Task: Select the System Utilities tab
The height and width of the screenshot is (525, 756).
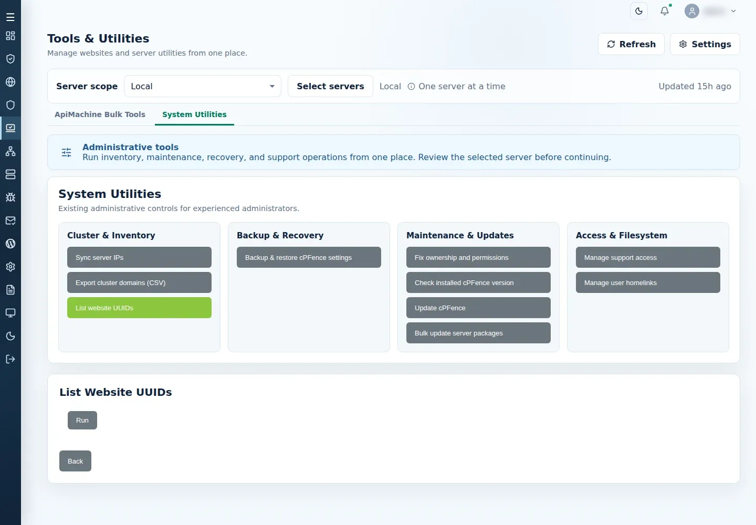Action: [x=194, y=114]
